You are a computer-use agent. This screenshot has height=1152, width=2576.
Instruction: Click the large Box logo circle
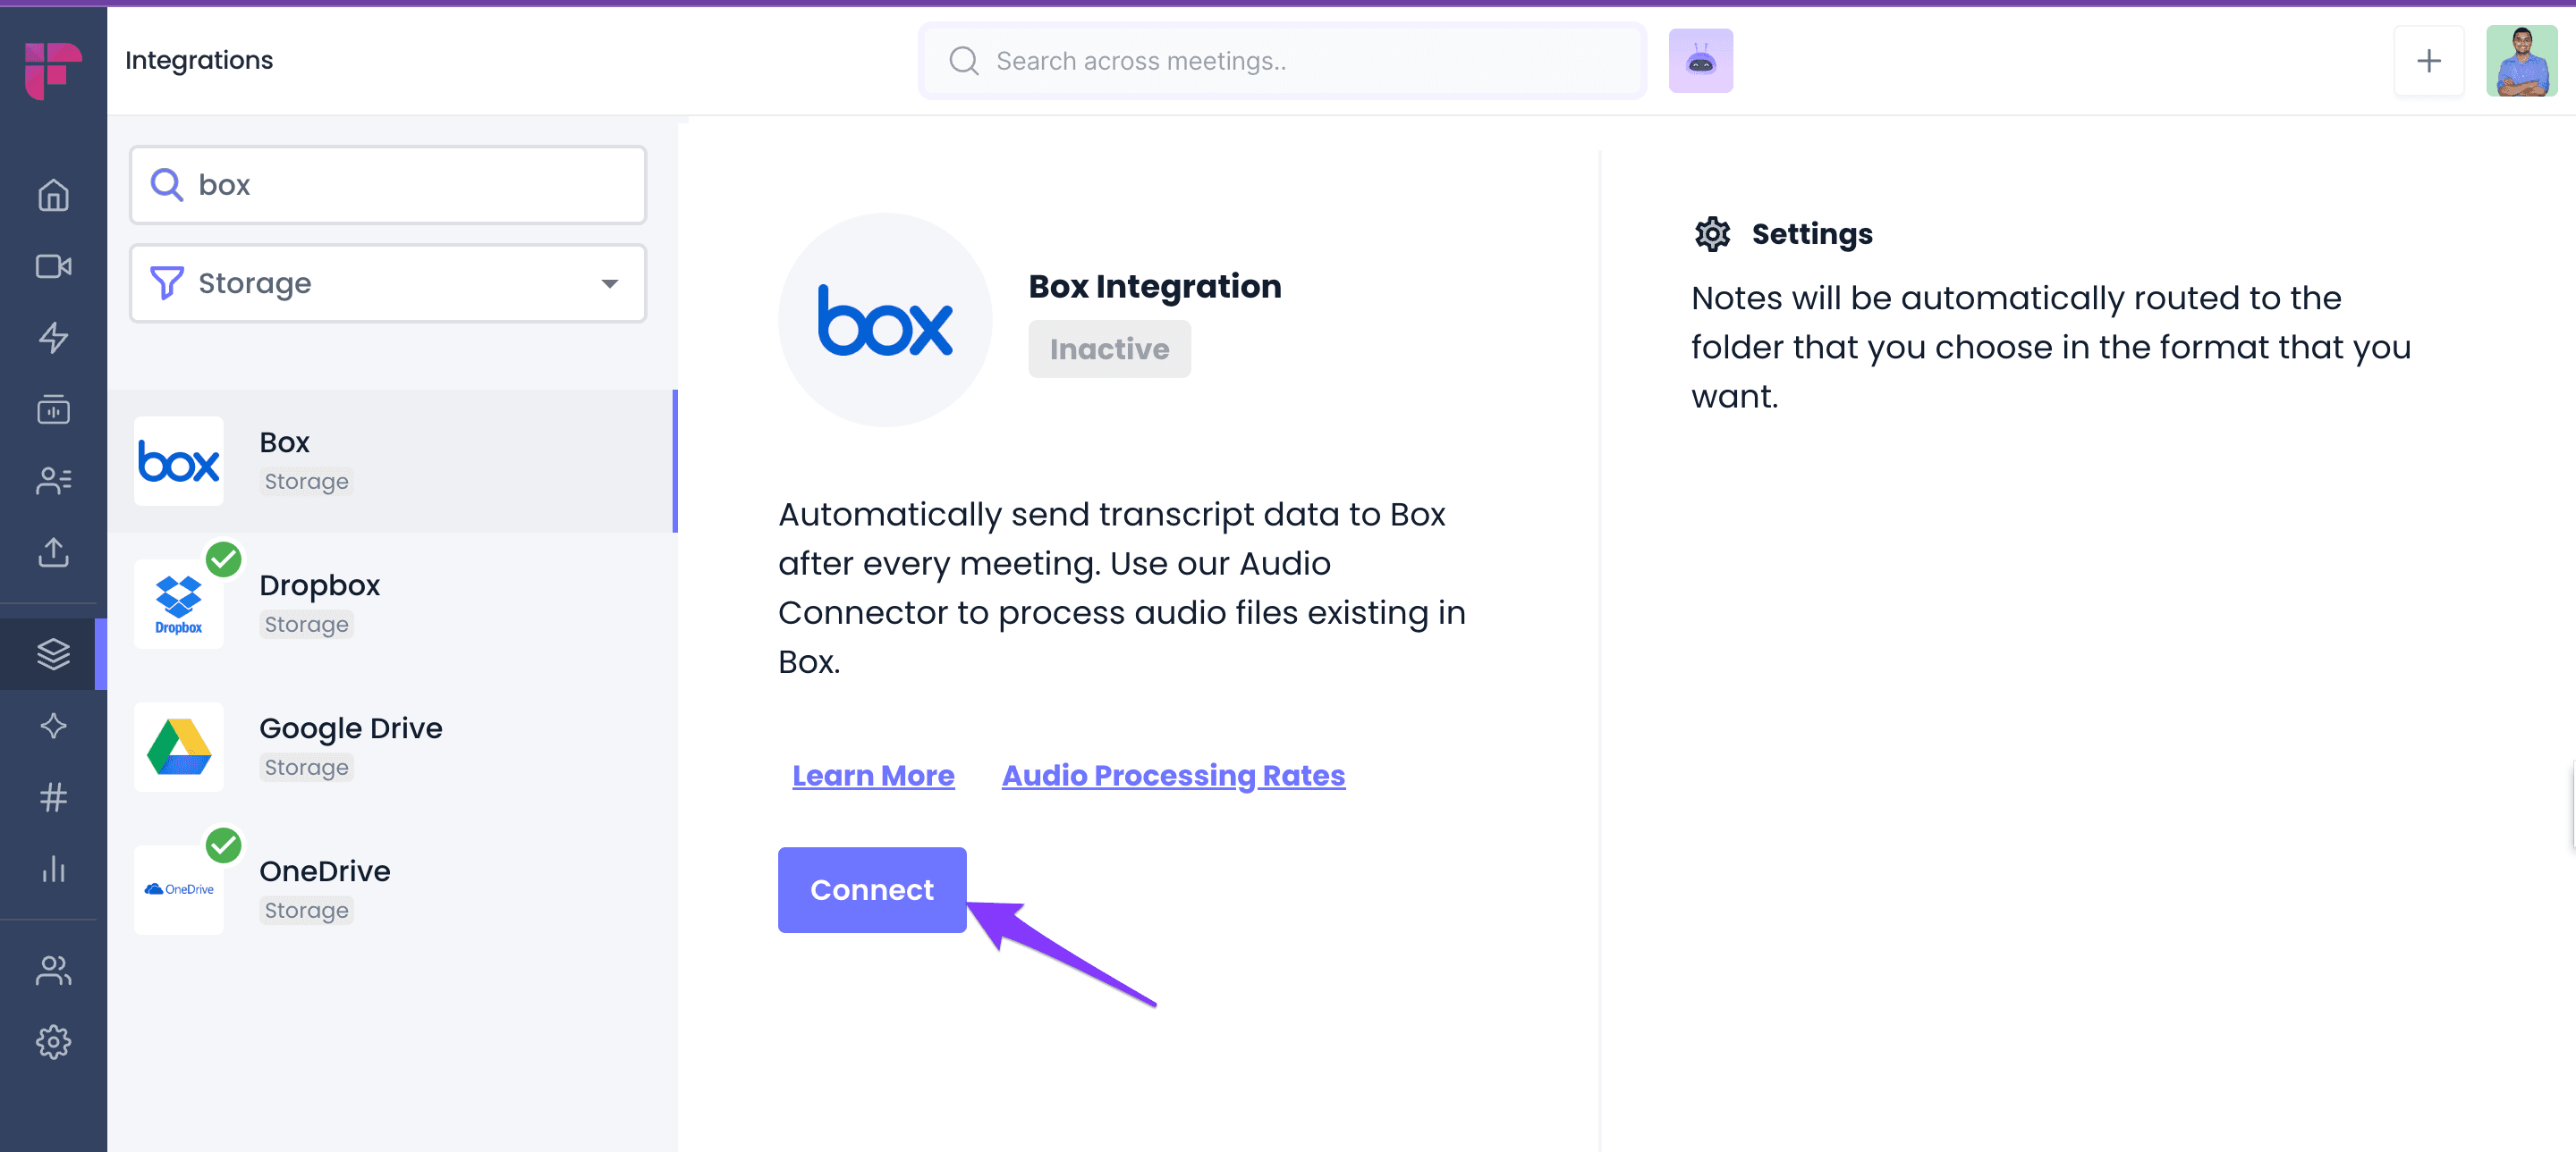(885, 320)
